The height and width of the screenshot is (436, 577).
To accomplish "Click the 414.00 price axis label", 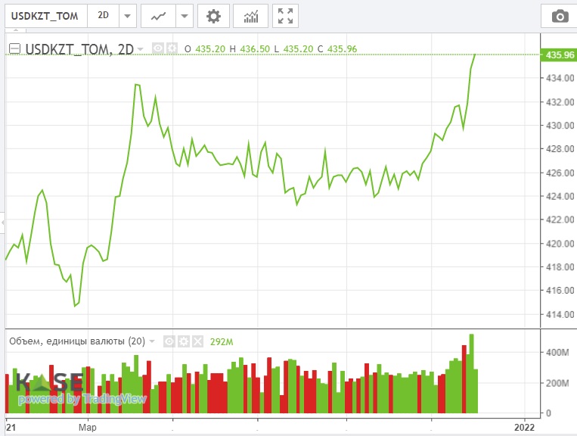I will [x=560, y=314].
